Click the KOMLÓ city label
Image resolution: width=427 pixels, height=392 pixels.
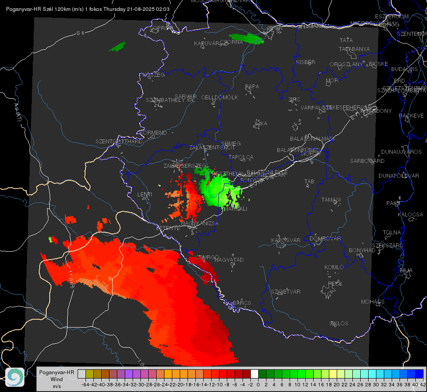tap(334, 267)
